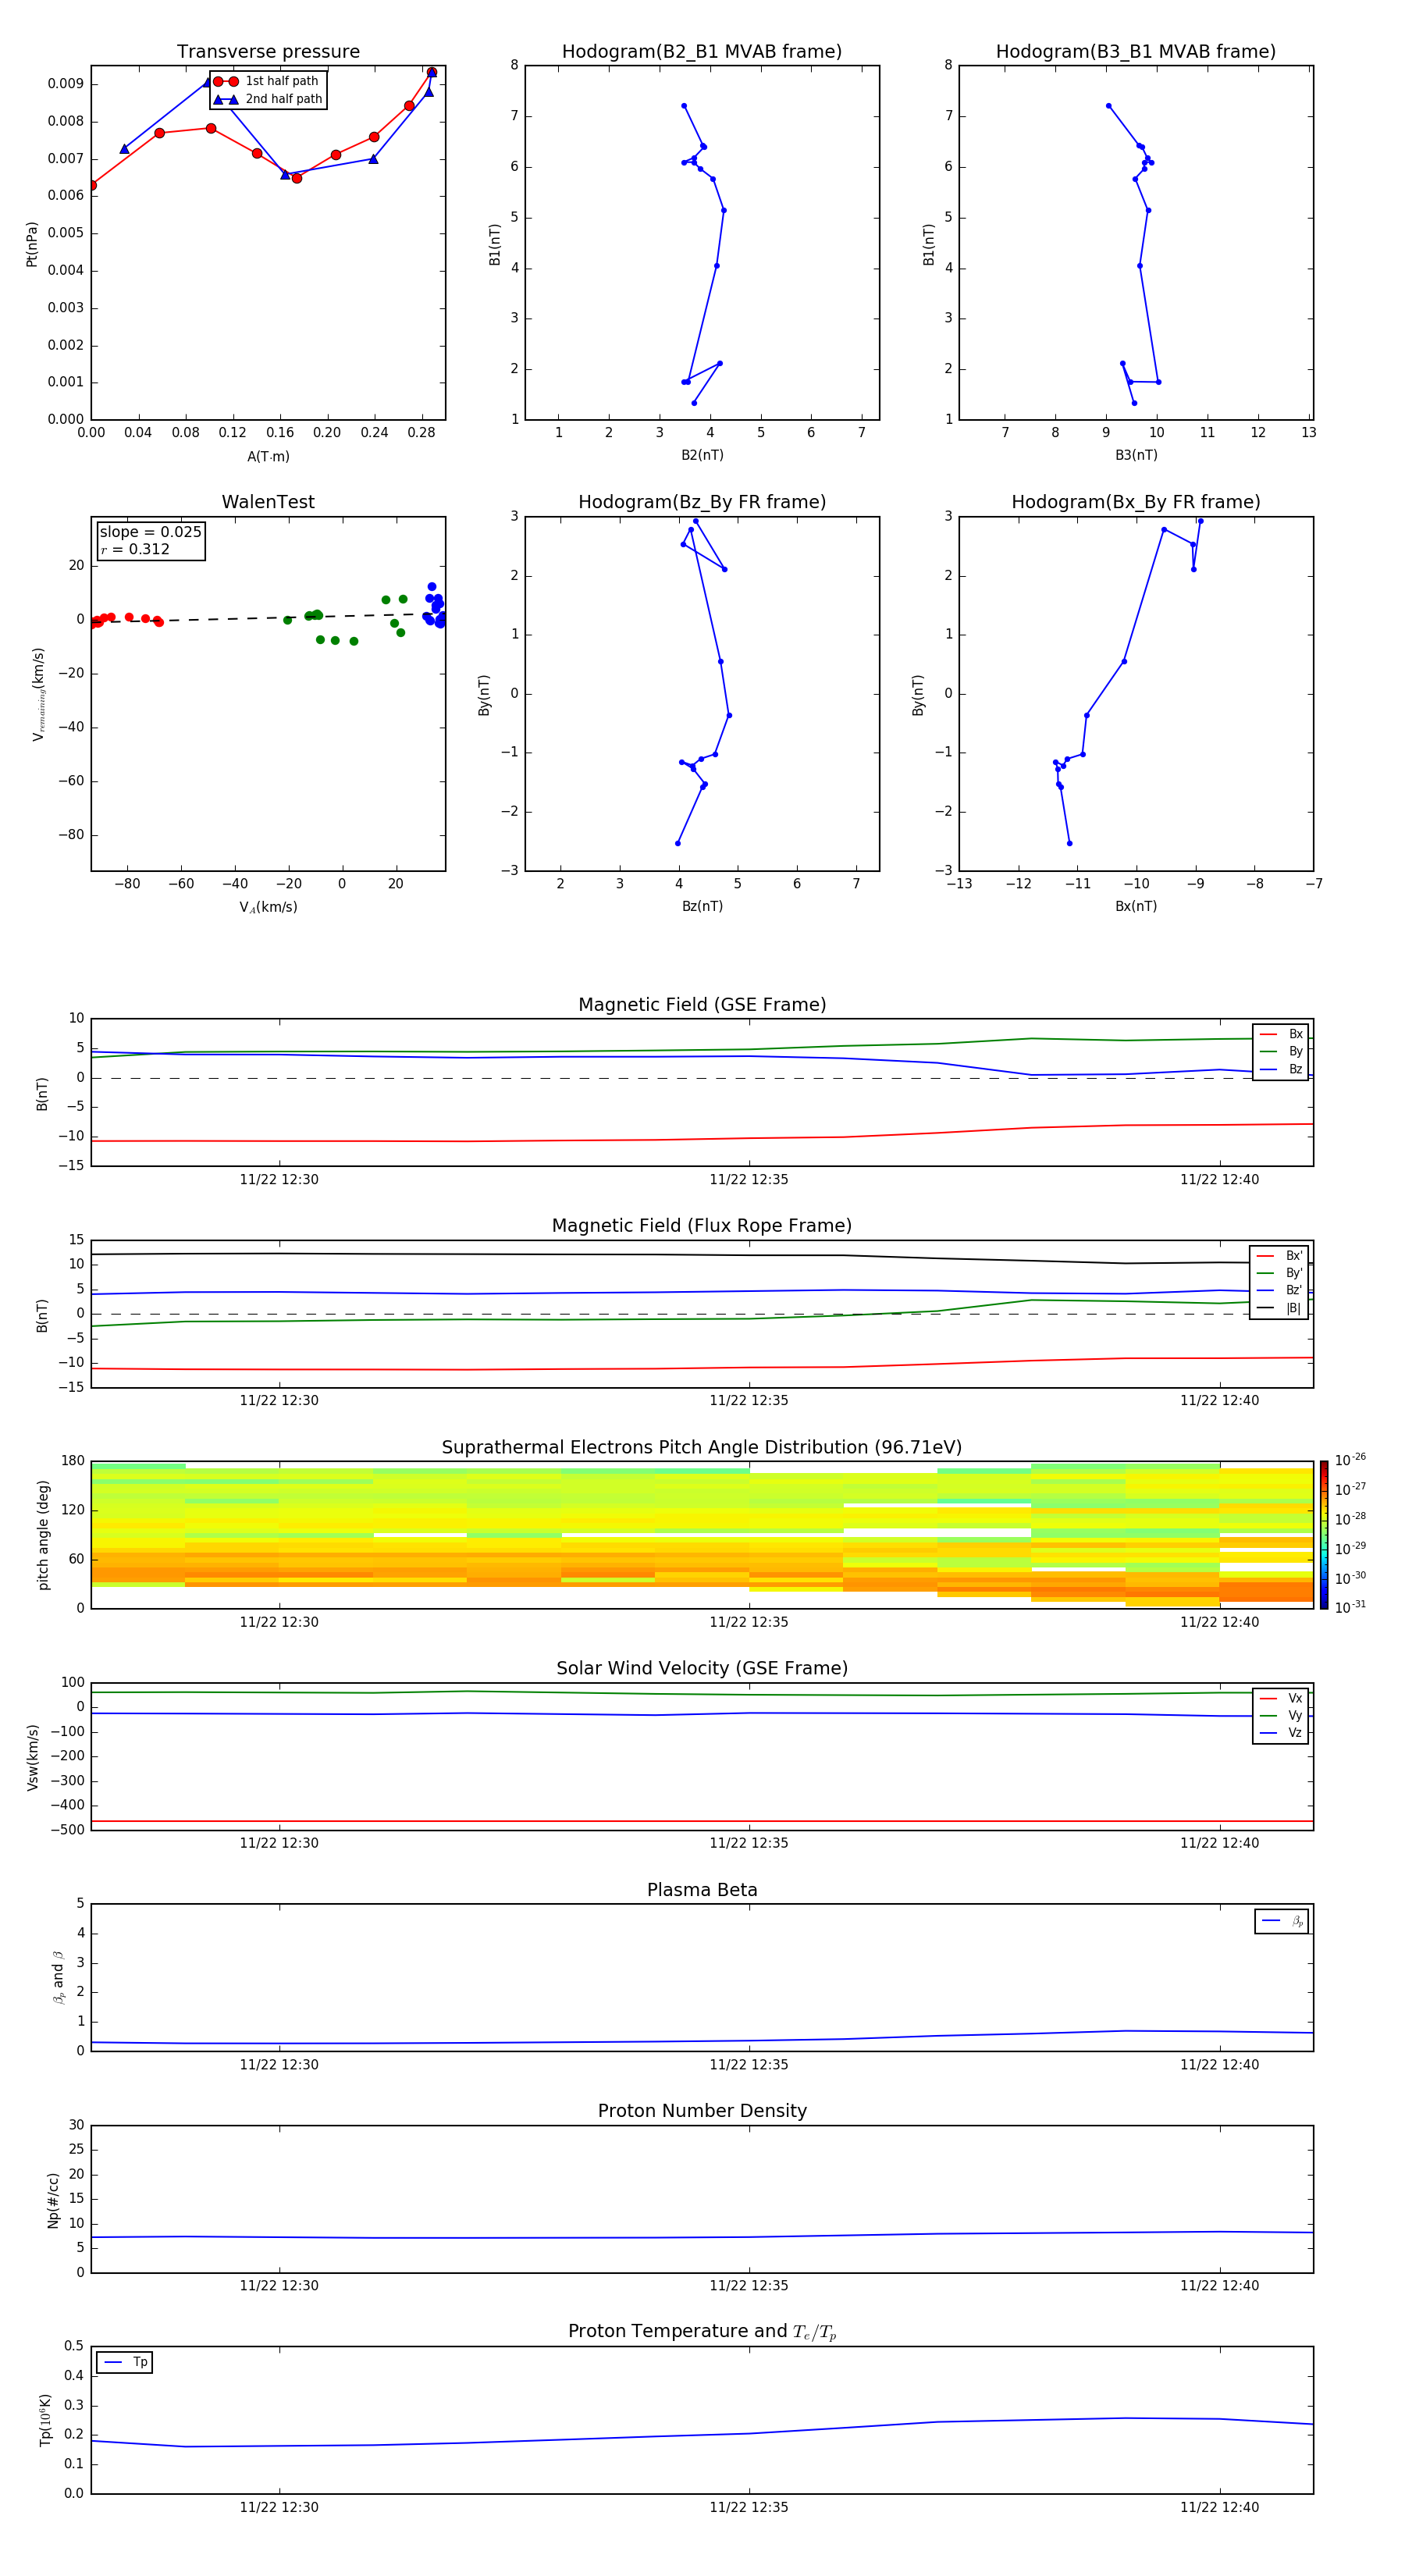Click the 'Hodogram(Bx_By FR frame)' title
1405x2576 pixels.
click(x=1136, y=502)
